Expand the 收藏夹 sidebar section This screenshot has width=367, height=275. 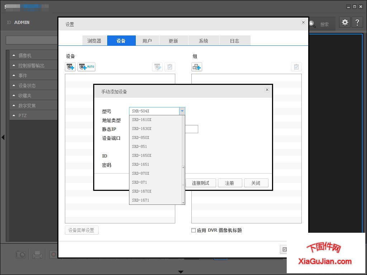coord(33,96)
